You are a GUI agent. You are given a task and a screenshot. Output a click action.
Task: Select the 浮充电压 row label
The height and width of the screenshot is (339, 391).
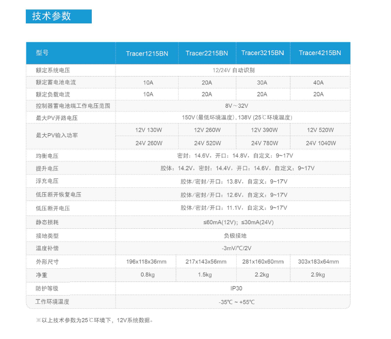pyautogui.click(x=47, y=181)
